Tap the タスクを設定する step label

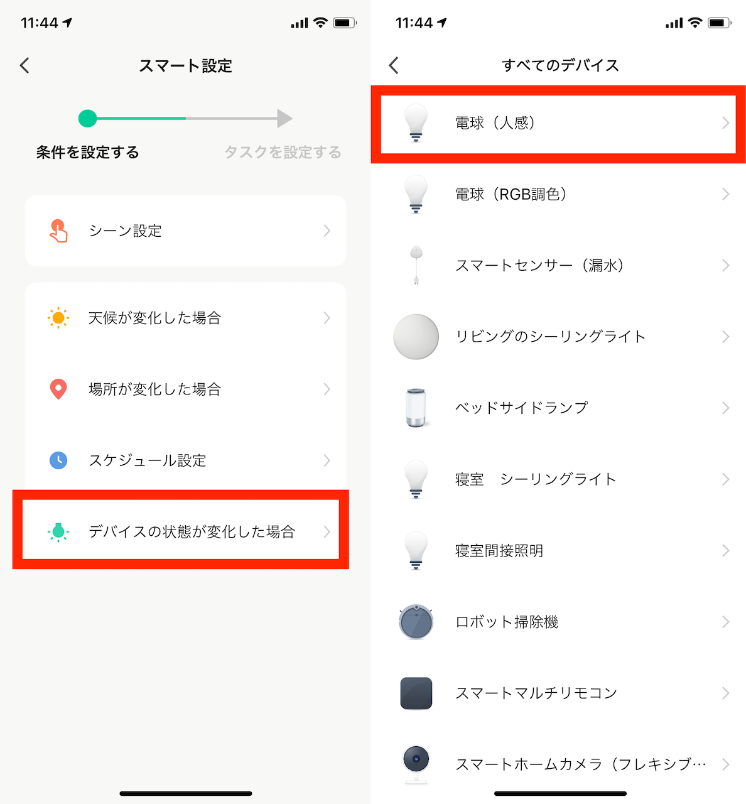click(x=283, y=152)
